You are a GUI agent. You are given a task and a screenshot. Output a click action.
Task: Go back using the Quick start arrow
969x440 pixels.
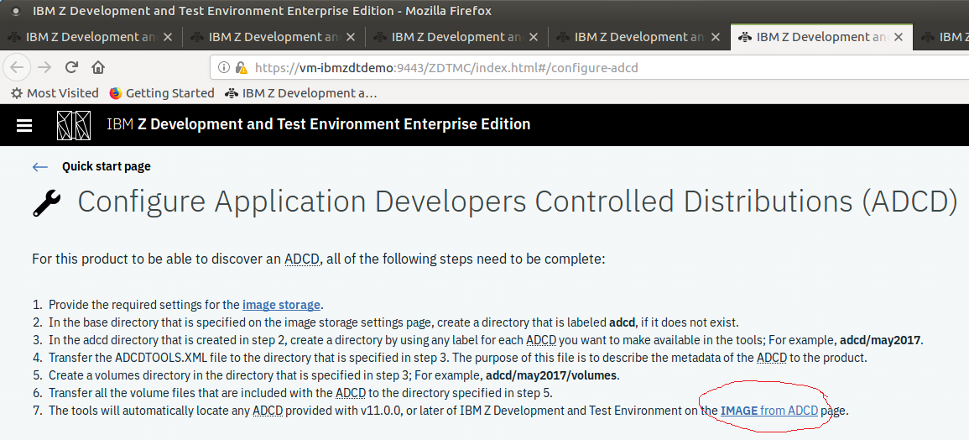(x=39, y=167)
